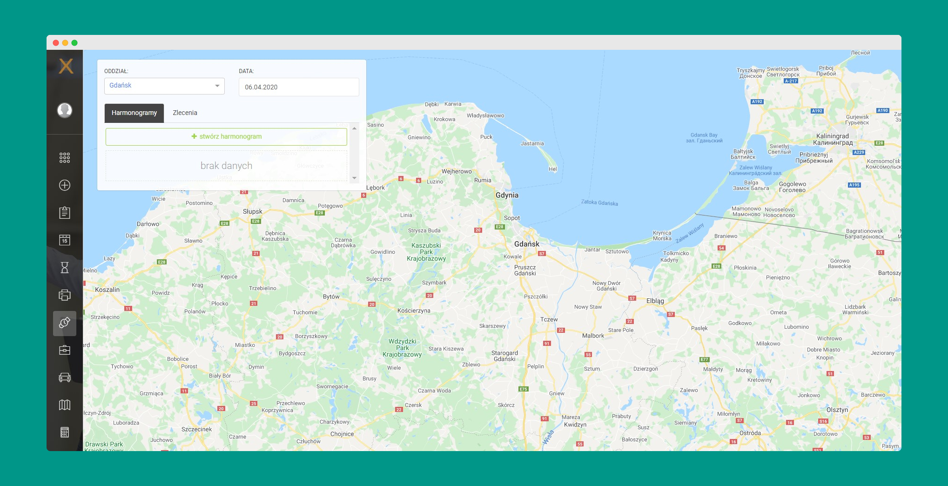Image resolution: width=948 pixels, height=486 pixels.
Task: Click the Słupsk label on the map
Action: [252, 212]
